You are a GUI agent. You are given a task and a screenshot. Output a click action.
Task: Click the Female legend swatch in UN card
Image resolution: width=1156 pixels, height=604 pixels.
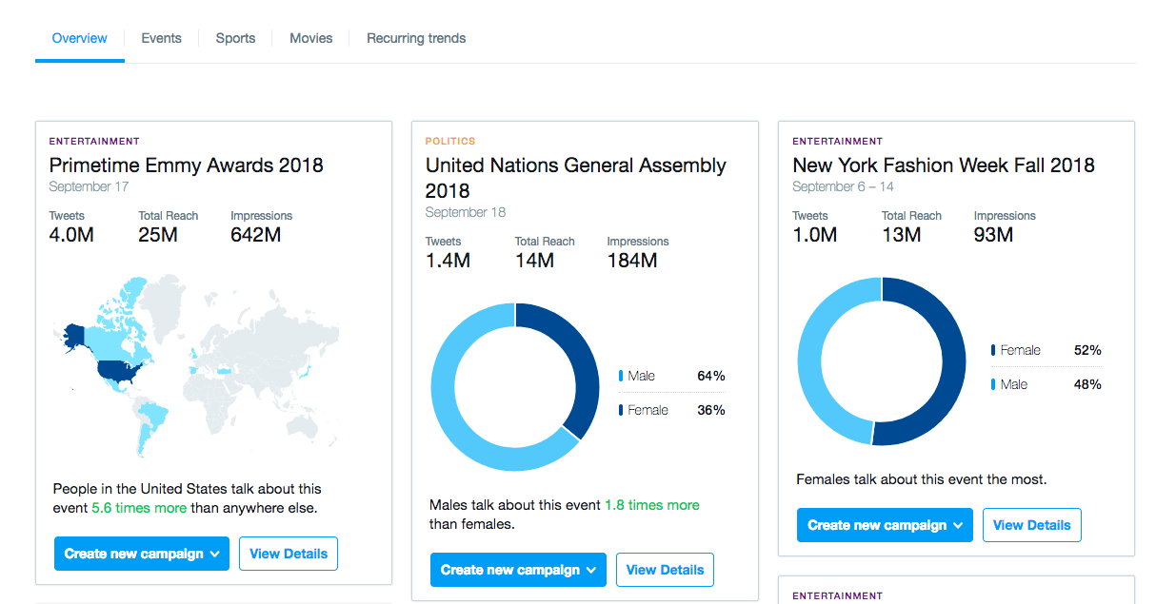click(621, 410)
